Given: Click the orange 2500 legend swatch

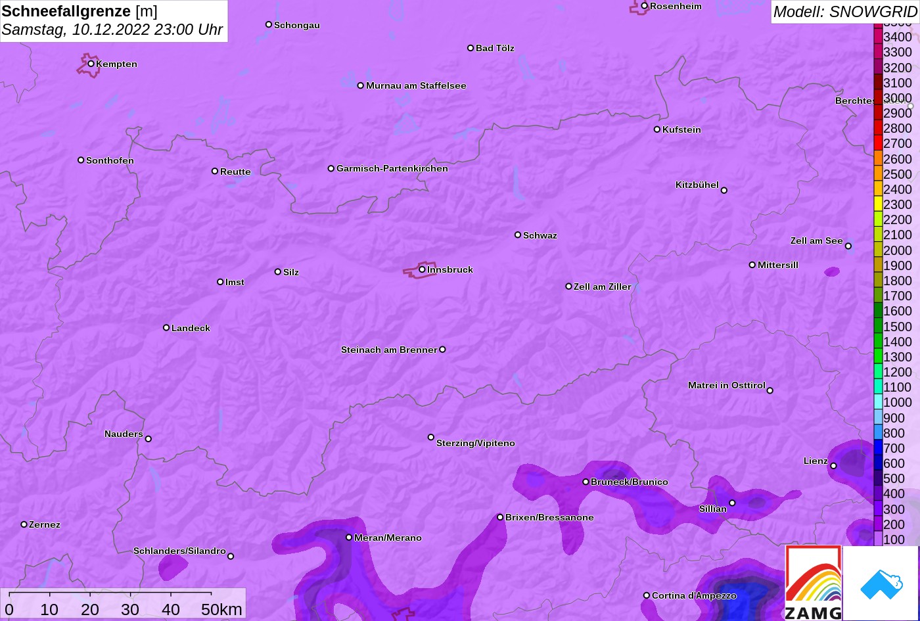Looking at the screenshot, I should [x=878, y=174].
